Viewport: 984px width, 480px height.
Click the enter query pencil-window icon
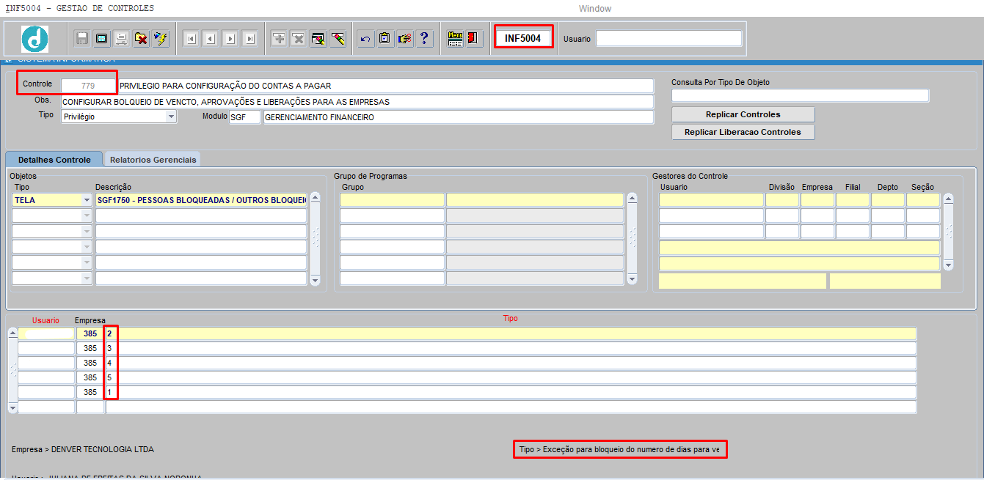pyautogui.click(x=318, y=38)
